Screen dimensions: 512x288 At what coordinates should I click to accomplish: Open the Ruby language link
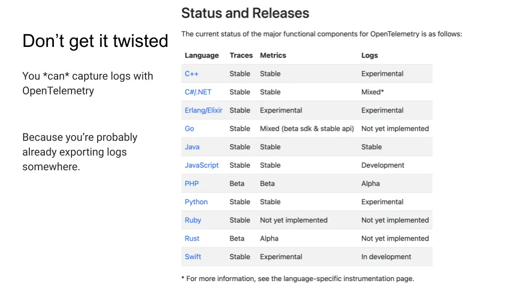[x=193, y=220]
